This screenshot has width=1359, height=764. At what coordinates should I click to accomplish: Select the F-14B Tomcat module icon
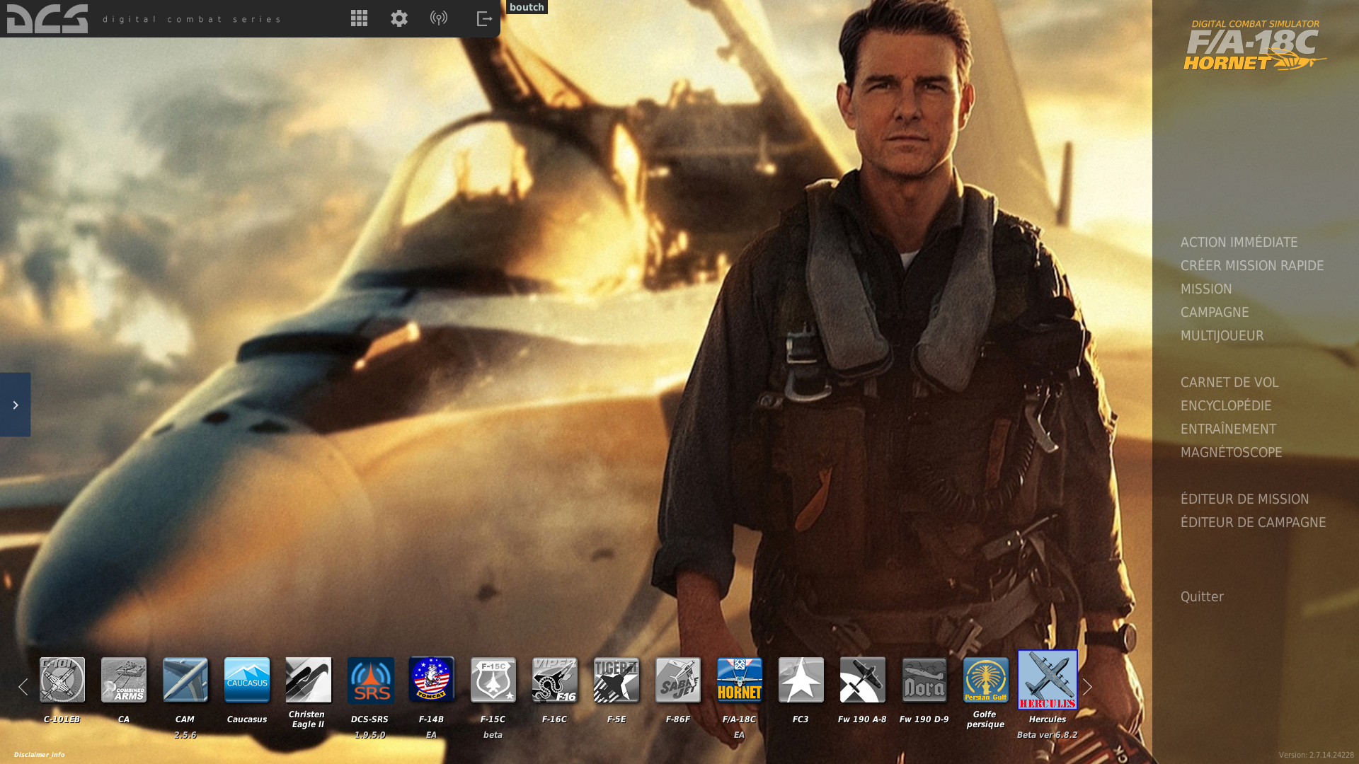[x=431, y=681]
